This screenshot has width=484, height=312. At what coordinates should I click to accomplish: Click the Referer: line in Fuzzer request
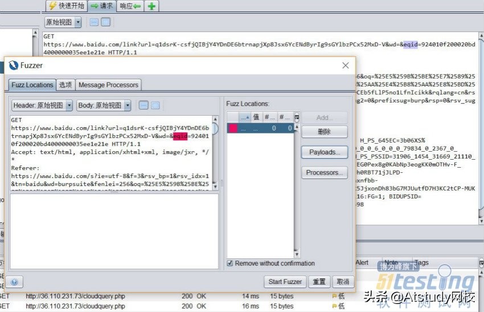(25, 168)
